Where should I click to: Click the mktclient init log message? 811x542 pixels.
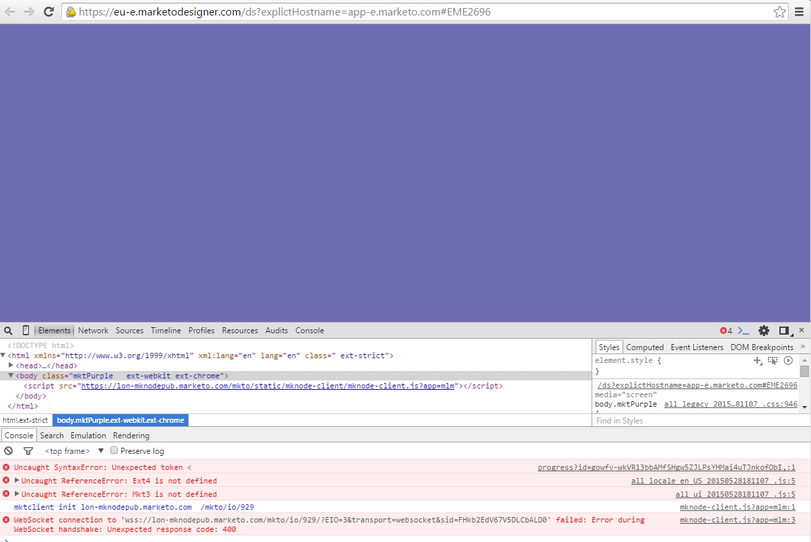click(134, 507)
